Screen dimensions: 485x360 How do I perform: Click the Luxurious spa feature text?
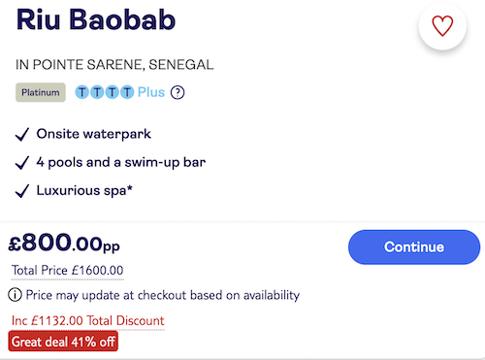click(84, 190)
